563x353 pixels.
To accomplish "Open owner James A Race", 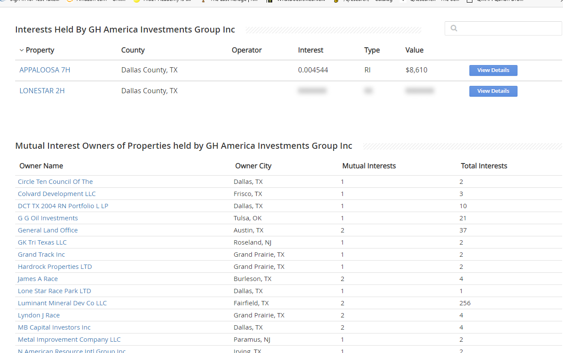I will tap(38, 278).
